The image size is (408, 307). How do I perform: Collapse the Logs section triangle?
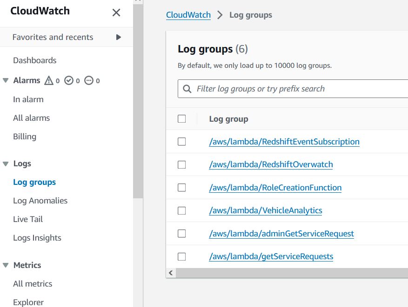pyautogui.click(x=6, y=163)
